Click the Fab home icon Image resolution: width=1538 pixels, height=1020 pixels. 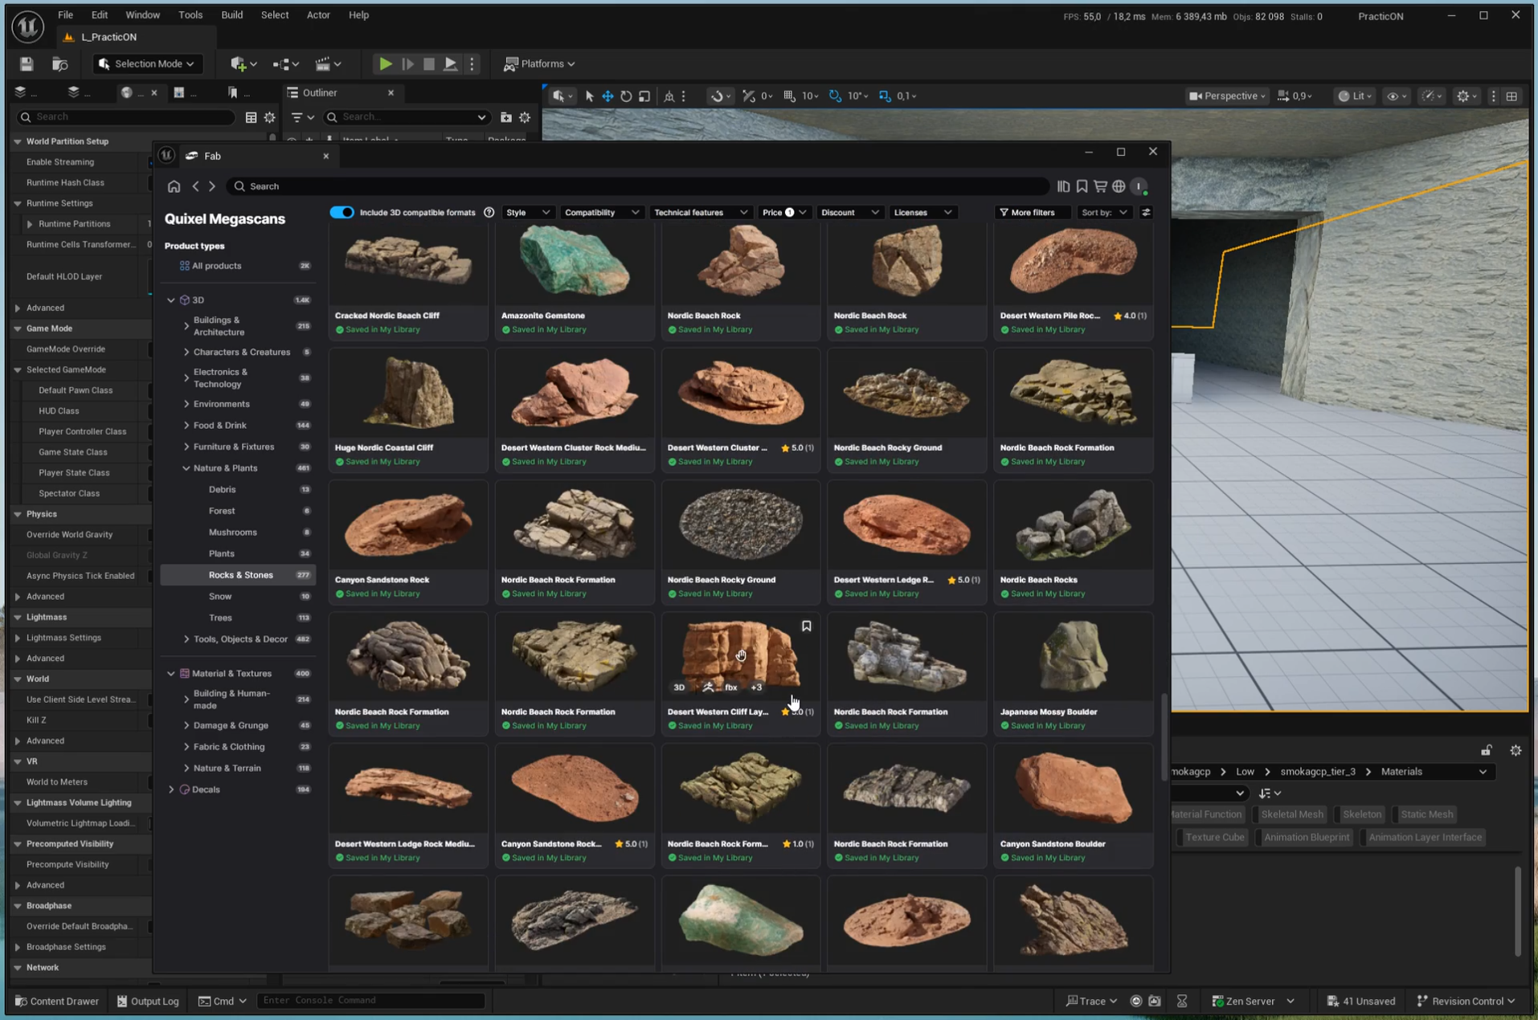(174, 186)
